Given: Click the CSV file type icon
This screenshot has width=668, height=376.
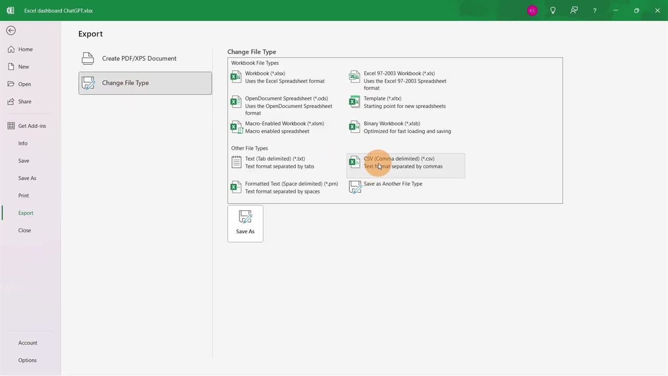Looking at the screenshot, I should coord(354,162).
